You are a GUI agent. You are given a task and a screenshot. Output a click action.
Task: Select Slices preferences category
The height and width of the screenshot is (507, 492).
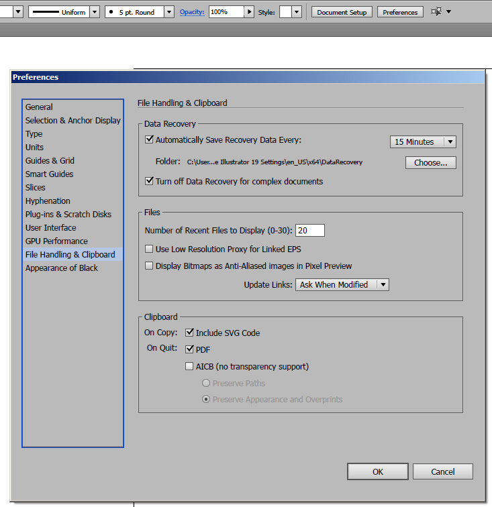pos(72,187)
